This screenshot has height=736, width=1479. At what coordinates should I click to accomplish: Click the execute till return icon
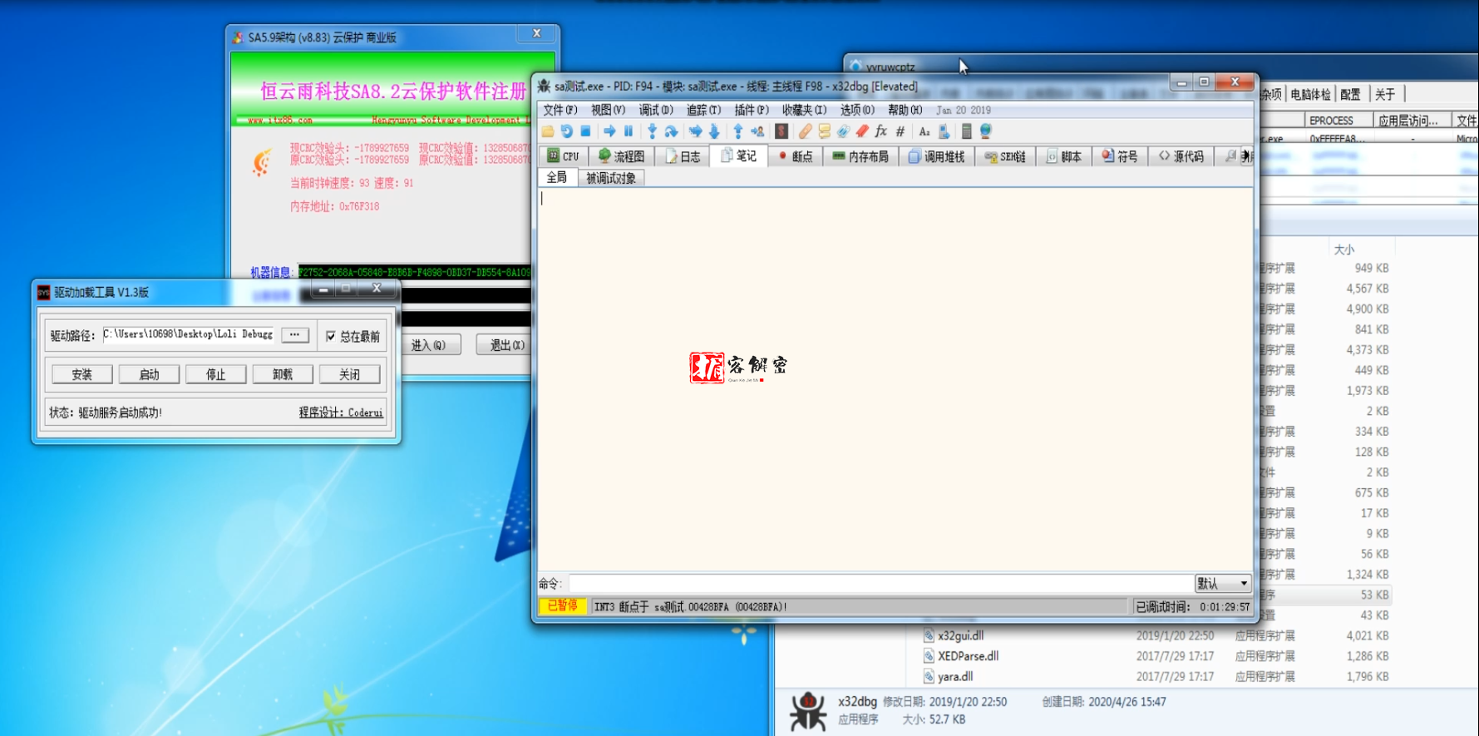(x=737, y=131)
